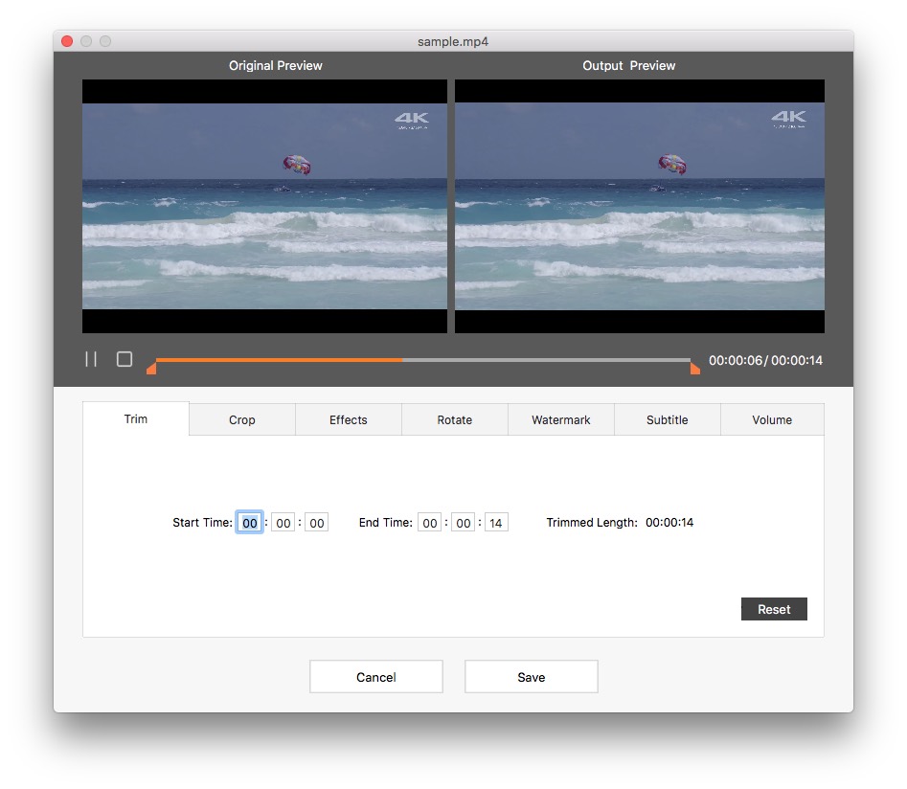This screenshot has width=907, height=789.
Task: Select the Start Time hours field
Action: tap(250, 522)
